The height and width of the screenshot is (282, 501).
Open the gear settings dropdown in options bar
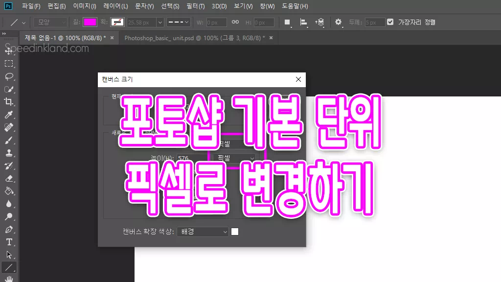pos(338,23)
